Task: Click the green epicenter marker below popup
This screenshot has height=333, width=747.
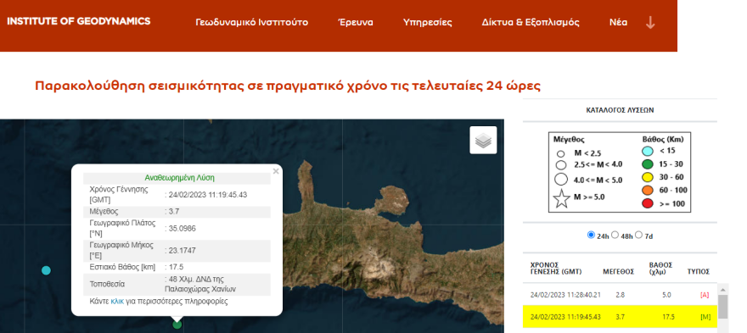Action: click(x=177, y=325)
